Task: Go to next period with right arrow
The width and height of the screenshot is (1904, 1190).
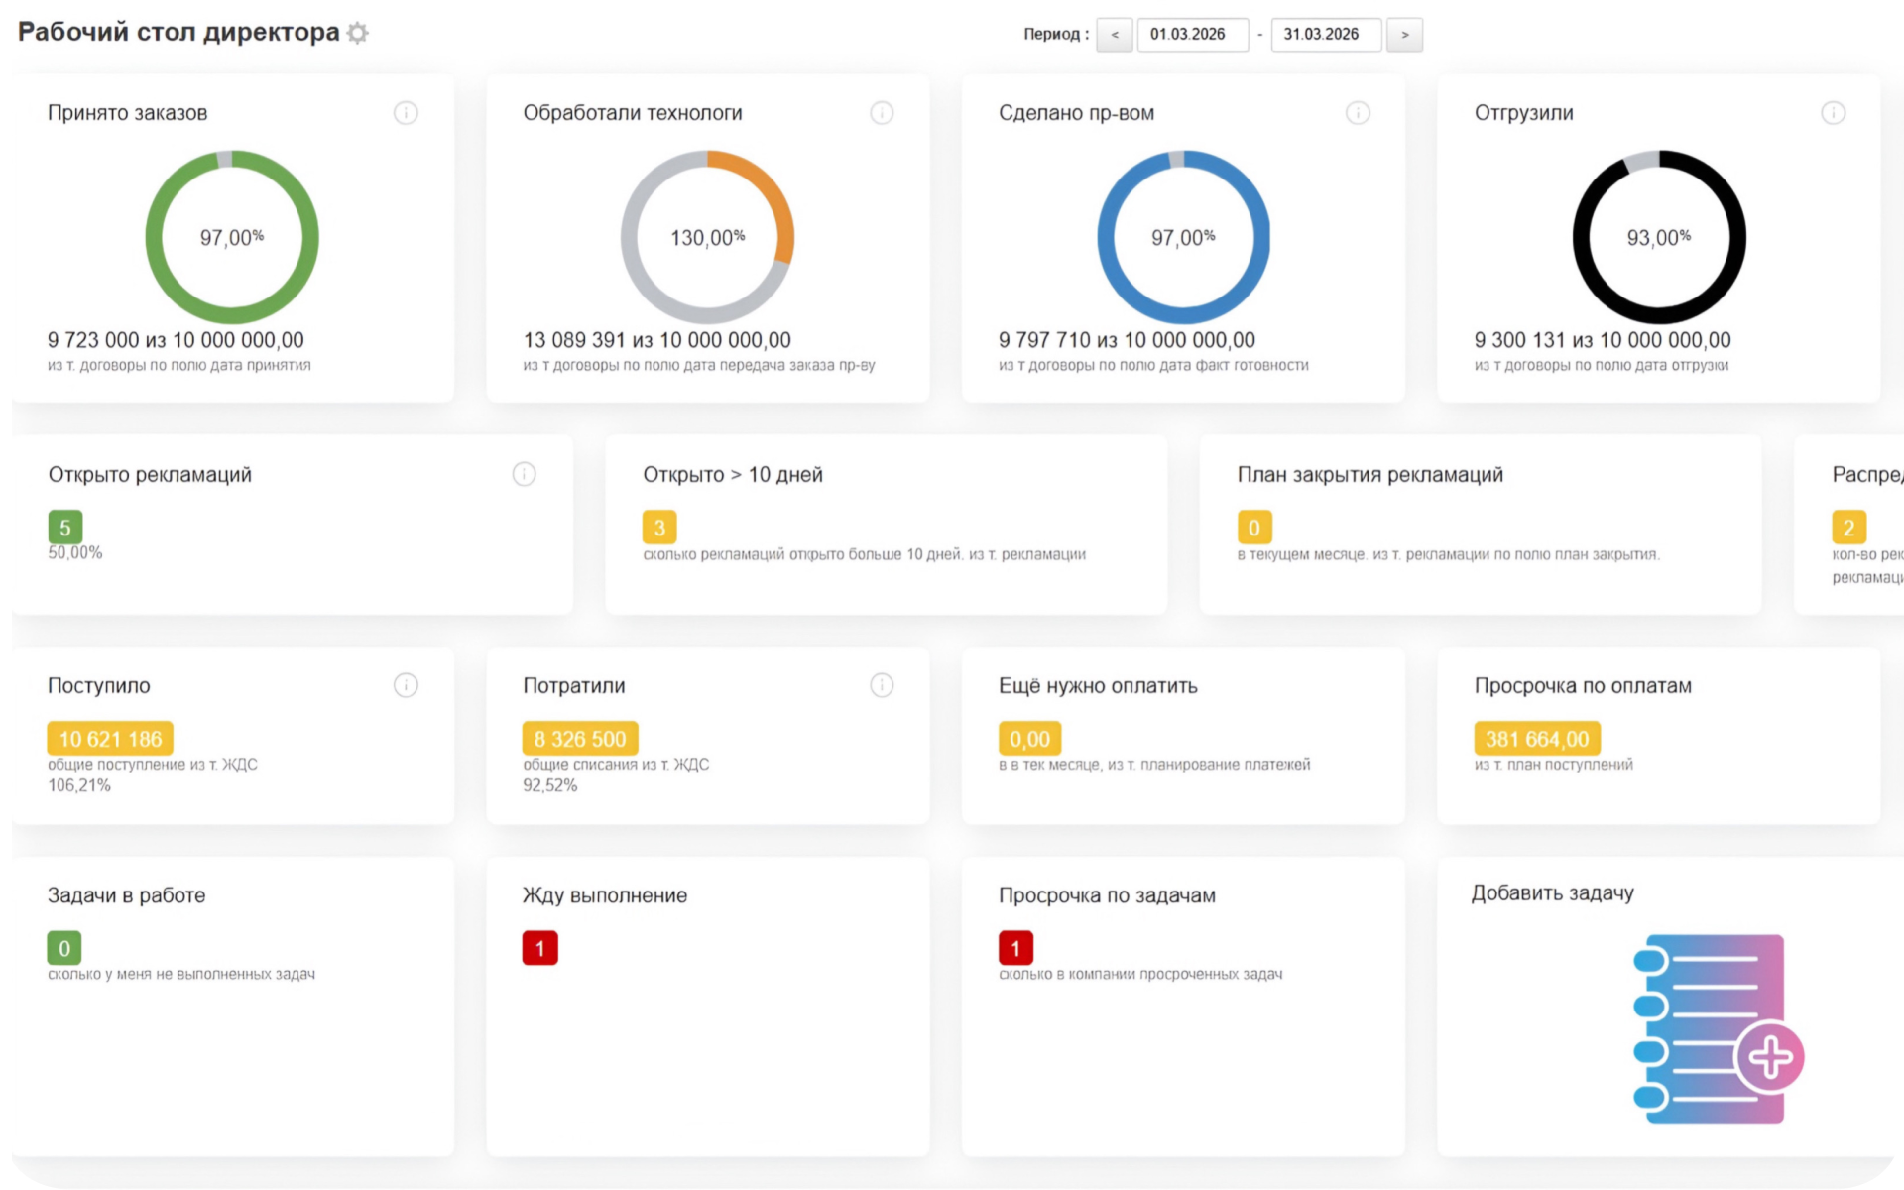Action: pyautogui.click(x=1404, y=35)
